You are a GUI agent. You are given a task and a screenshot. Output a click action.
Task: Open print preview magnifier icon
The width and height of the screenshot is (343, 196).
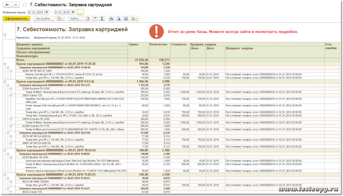119,18
